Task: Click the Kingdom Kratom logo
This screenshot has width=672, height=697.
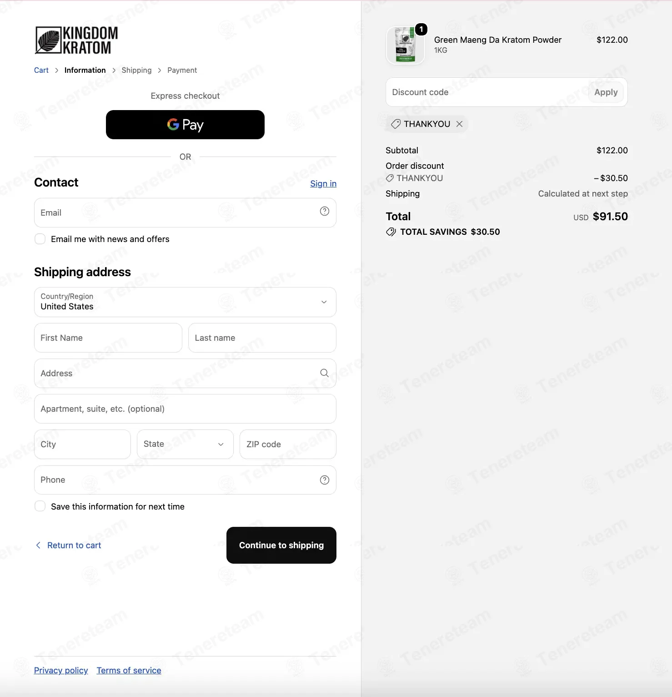Action: 76,40
